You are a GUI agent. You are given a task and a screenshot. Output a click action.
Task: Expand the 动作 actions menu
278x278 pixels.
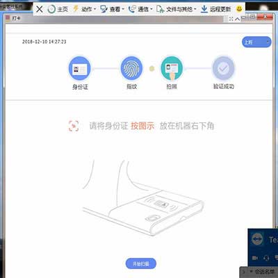point(84,9)
